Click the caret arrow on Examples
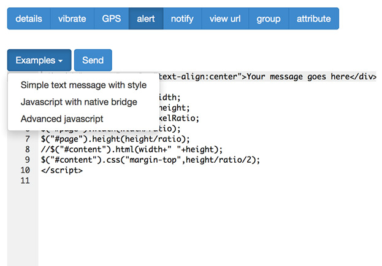 [x=61, y=61]
